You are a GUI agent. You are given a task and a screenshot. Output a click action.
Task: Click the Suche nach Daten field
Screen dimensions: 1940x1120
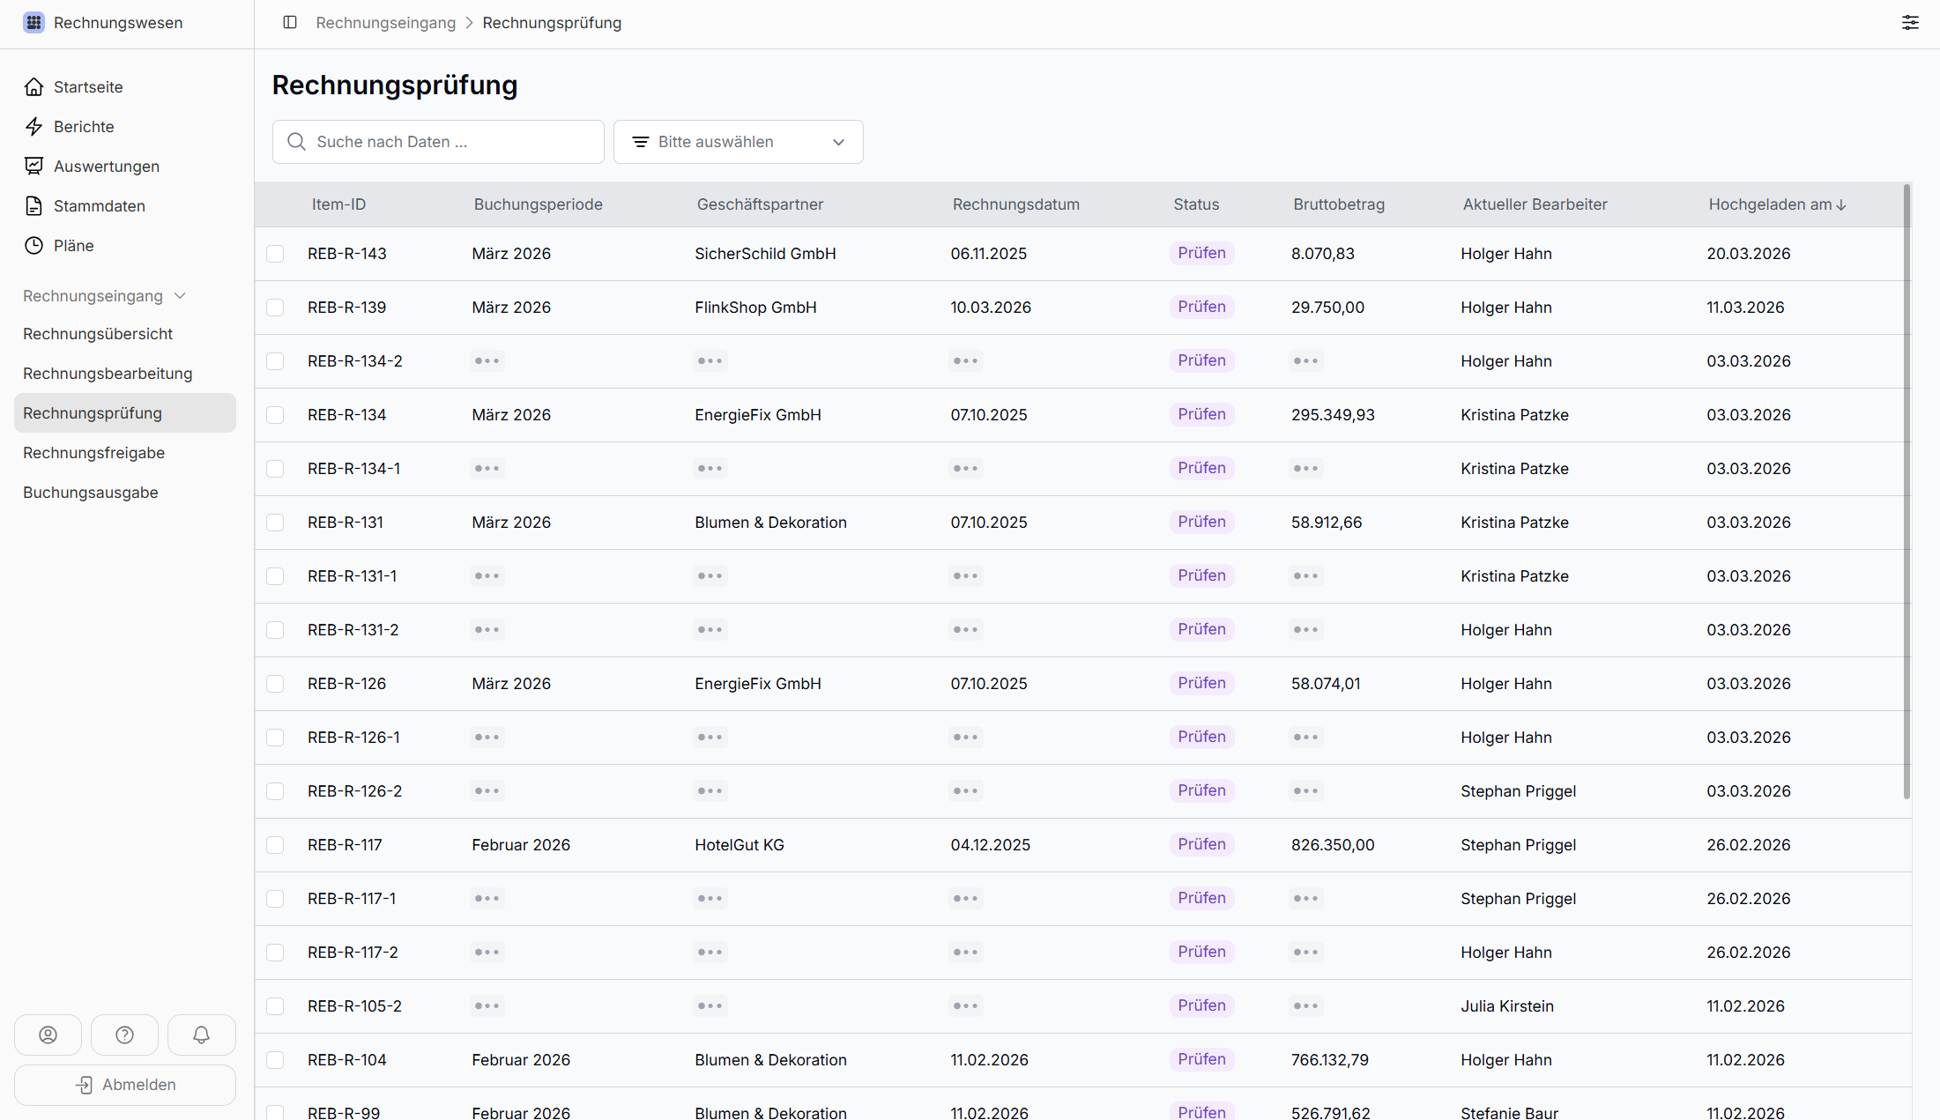438,142
